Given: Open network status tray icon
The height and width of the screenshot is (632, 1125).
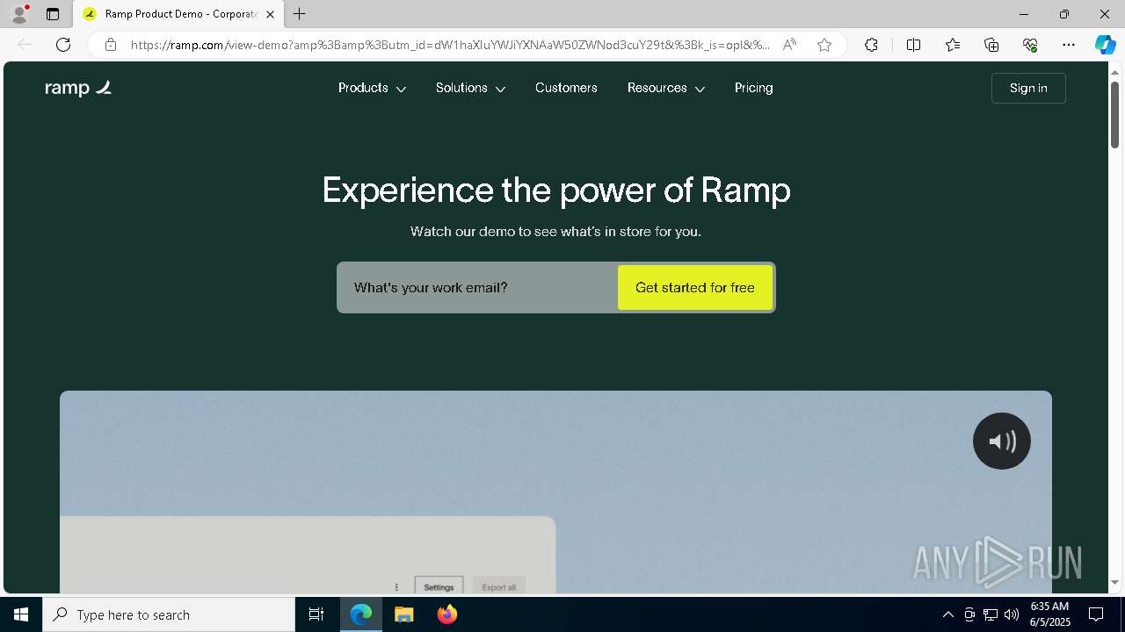Looking at the screenshot, I should pos(991,614).
